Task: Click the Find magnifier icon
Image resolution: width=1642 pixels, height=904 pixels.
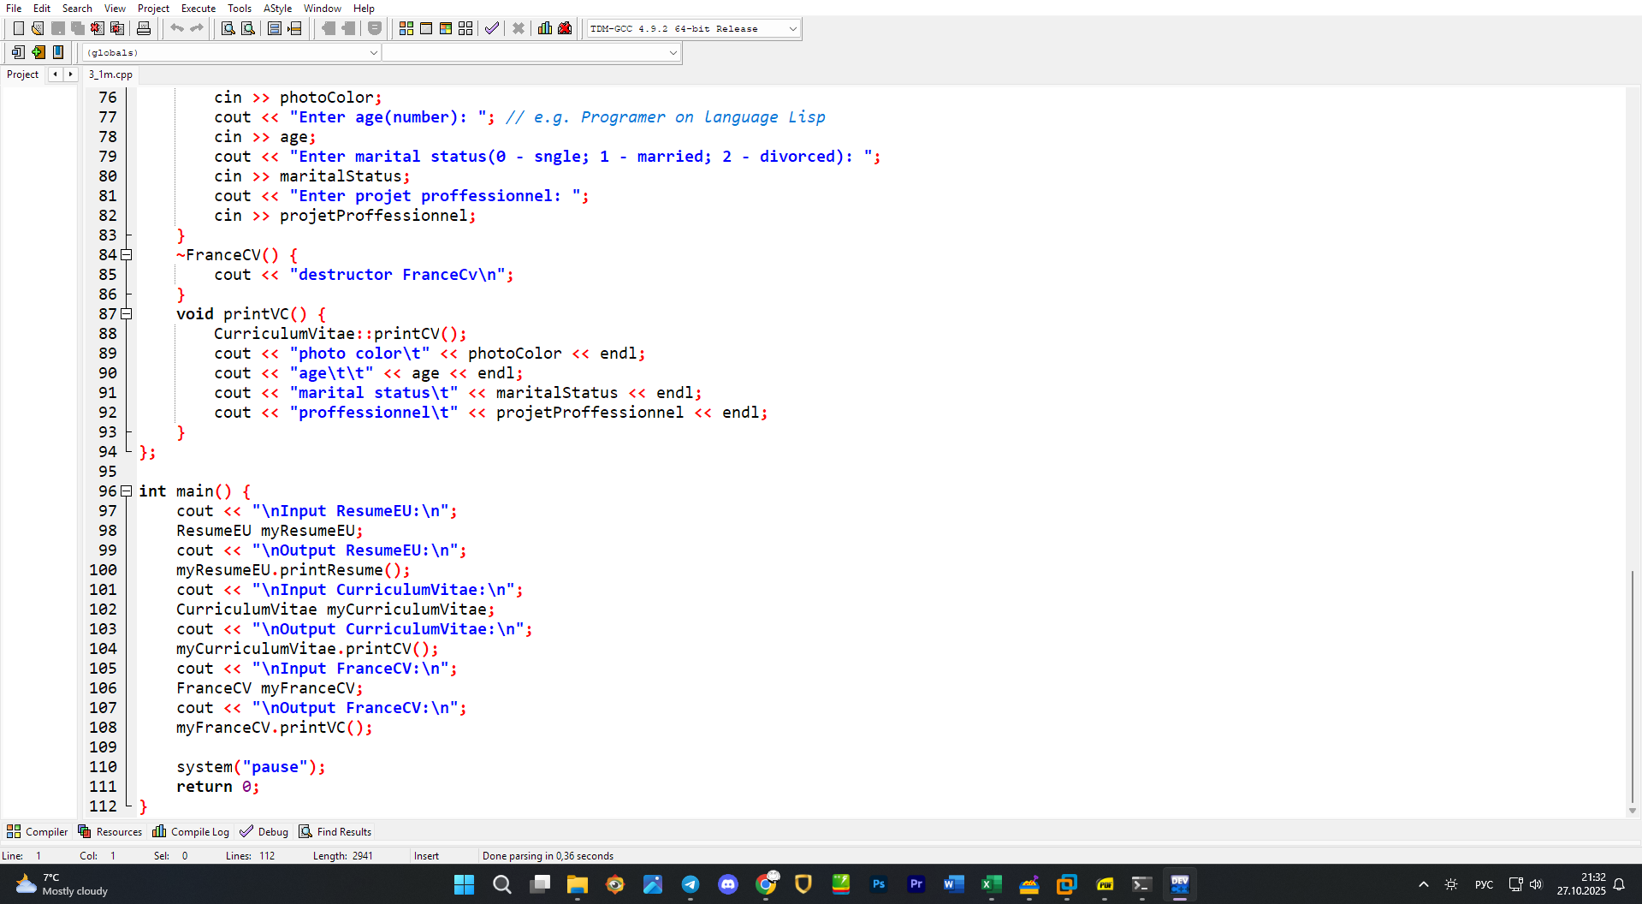Action: (x=228, y=28)
